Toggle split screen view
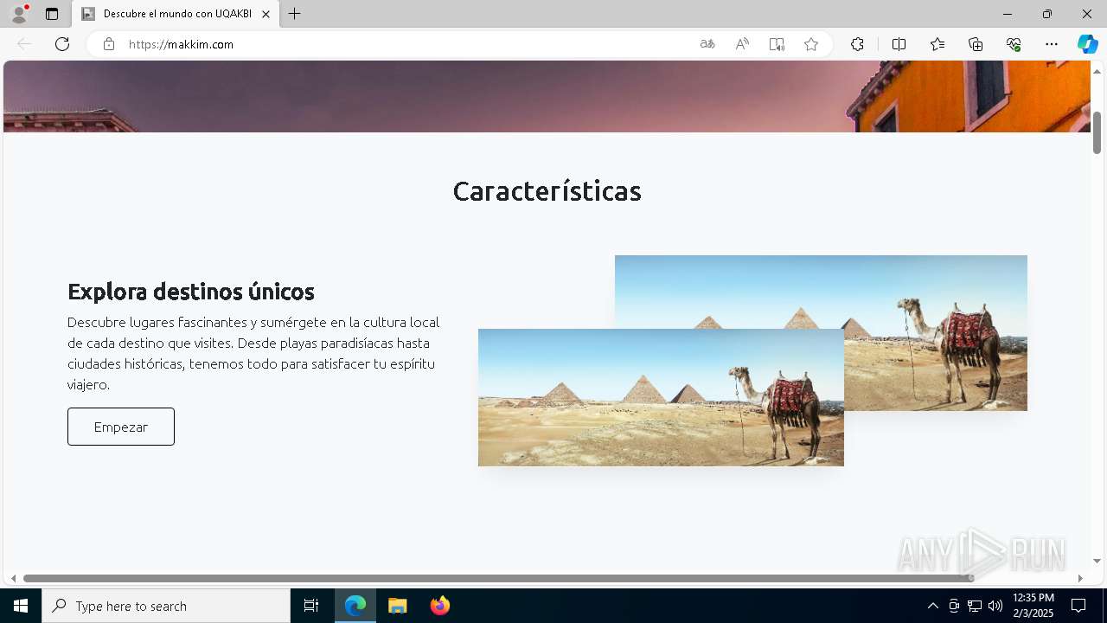The image size is (1107, 623). click(899, 44)
